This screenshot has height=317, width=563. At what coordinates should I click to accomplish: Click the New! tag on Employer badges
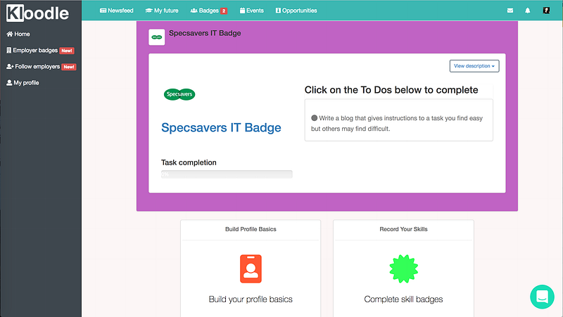coord(67,51)
